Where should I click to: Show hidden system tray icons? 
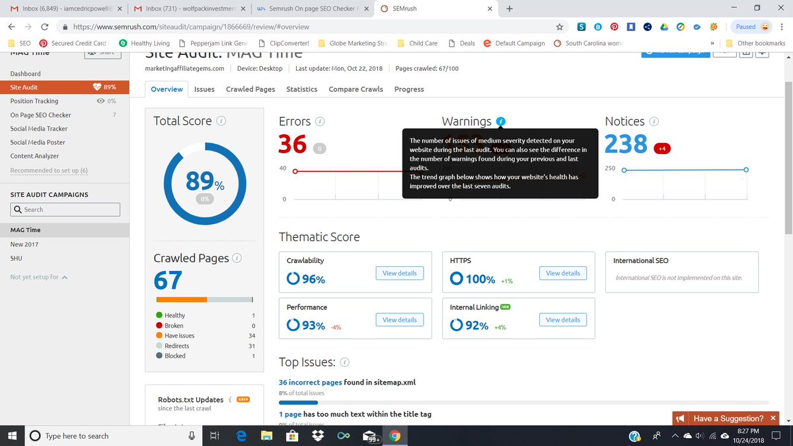675,436
